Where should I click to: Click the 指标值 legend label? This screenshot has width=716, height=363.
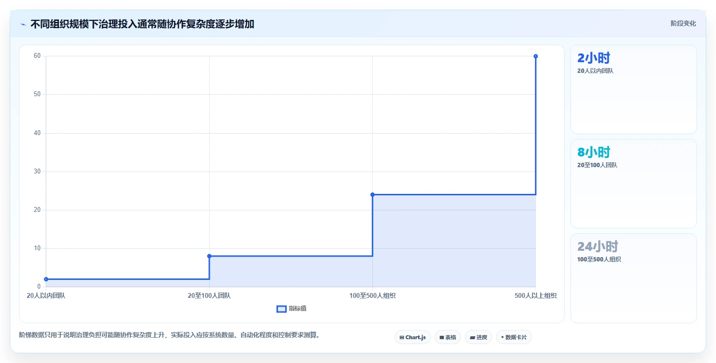coord(297,309)
